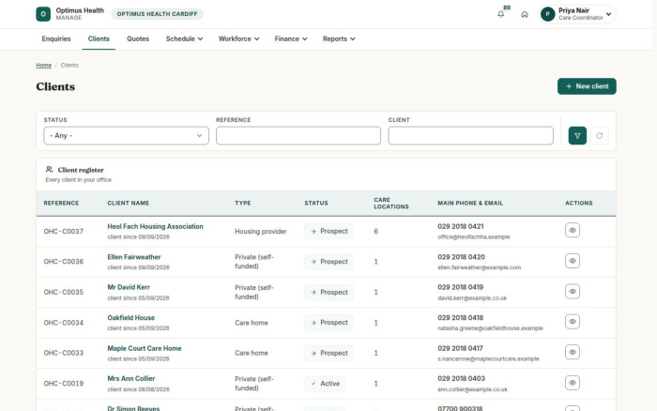Expand the Schedule menu
657x411 pixels.
tap(184, 38)
